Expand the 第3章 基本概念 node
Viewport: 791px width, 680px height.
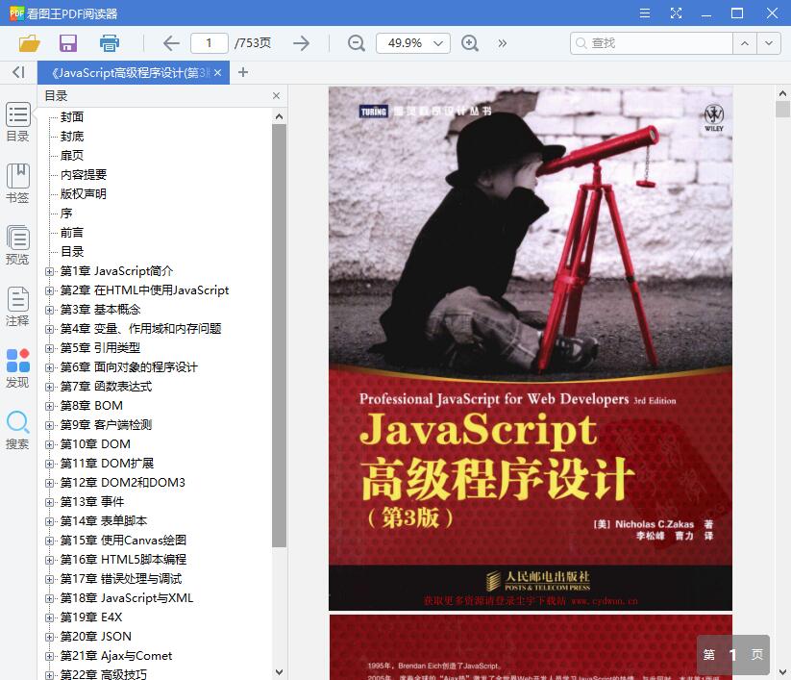(49, 310)
